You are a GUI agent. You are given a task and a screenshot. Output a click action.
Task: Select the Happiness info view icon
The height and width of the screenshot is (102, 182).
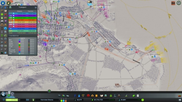pyautogui.click(x=2, y=14)
